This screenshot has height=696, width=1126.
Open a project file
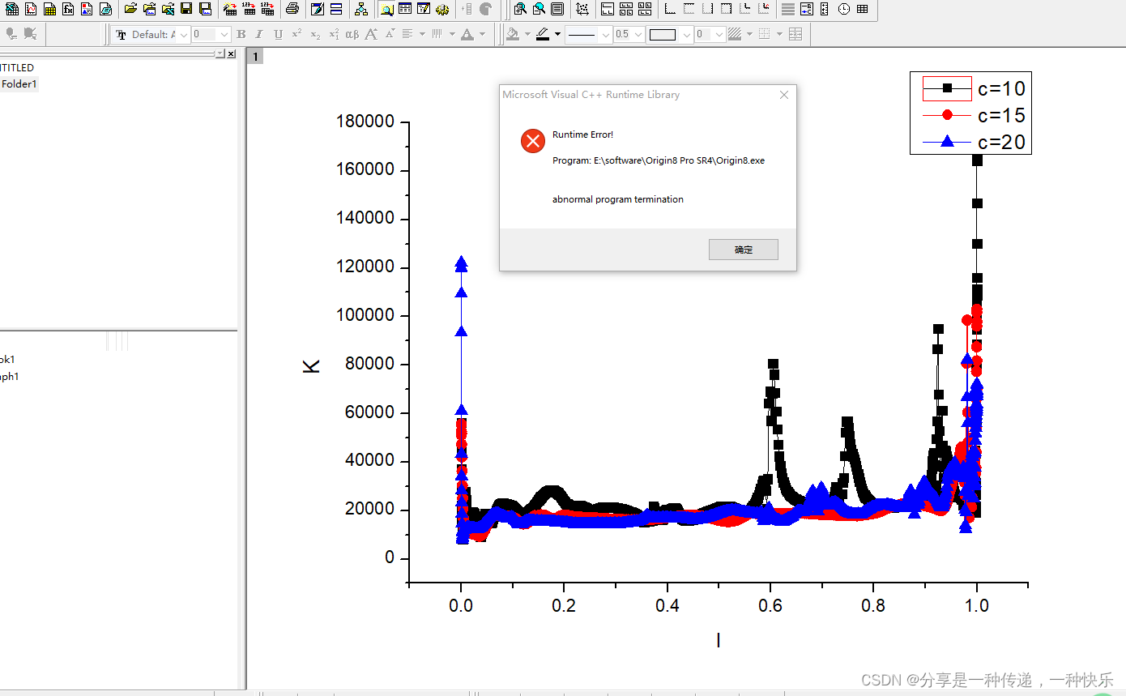[x=130, y=9]
